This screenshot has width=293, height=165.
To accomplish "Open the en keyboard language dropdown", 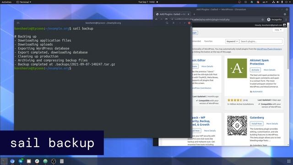I will tap(265, 2).
